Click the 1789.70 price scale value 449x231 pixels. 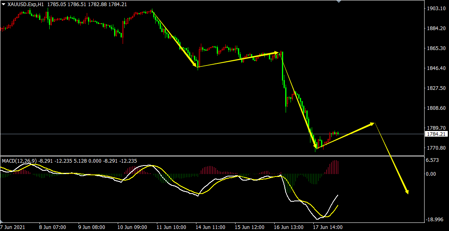(x=436, y=128)
